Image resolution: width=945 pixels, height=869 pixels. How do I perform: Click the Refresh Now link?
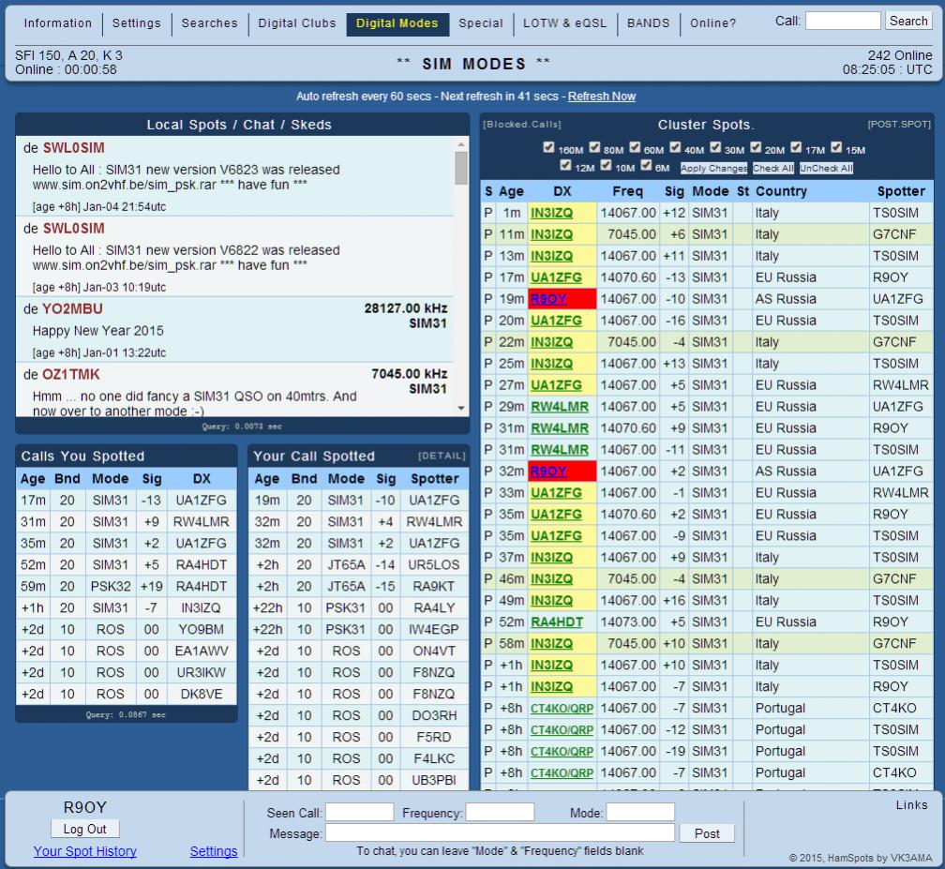tap(601, 97)
